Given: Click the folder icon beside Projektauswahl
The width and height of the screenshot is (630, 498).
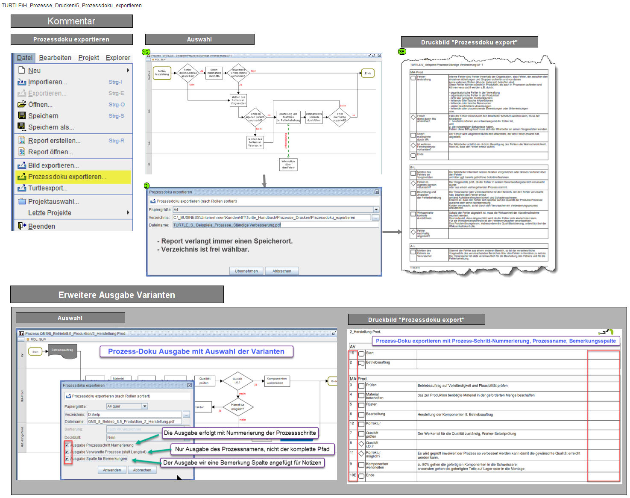Looking at the screenshot, I should click(22, 201).
